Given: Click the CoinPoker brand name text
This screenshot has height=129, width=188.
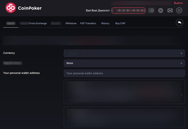Looking at the screenshot, I should pyautogui.click(x=30, y=8).
